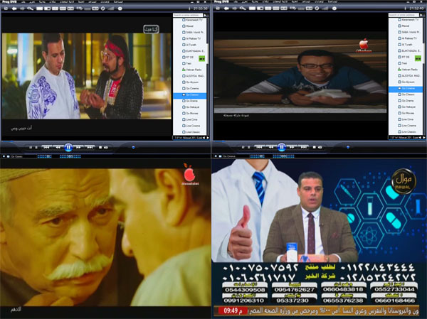This screenshot has height=319, width=427.
Task: Click the fast-forward button in right ProgDVB player
Action: [292, 147]
